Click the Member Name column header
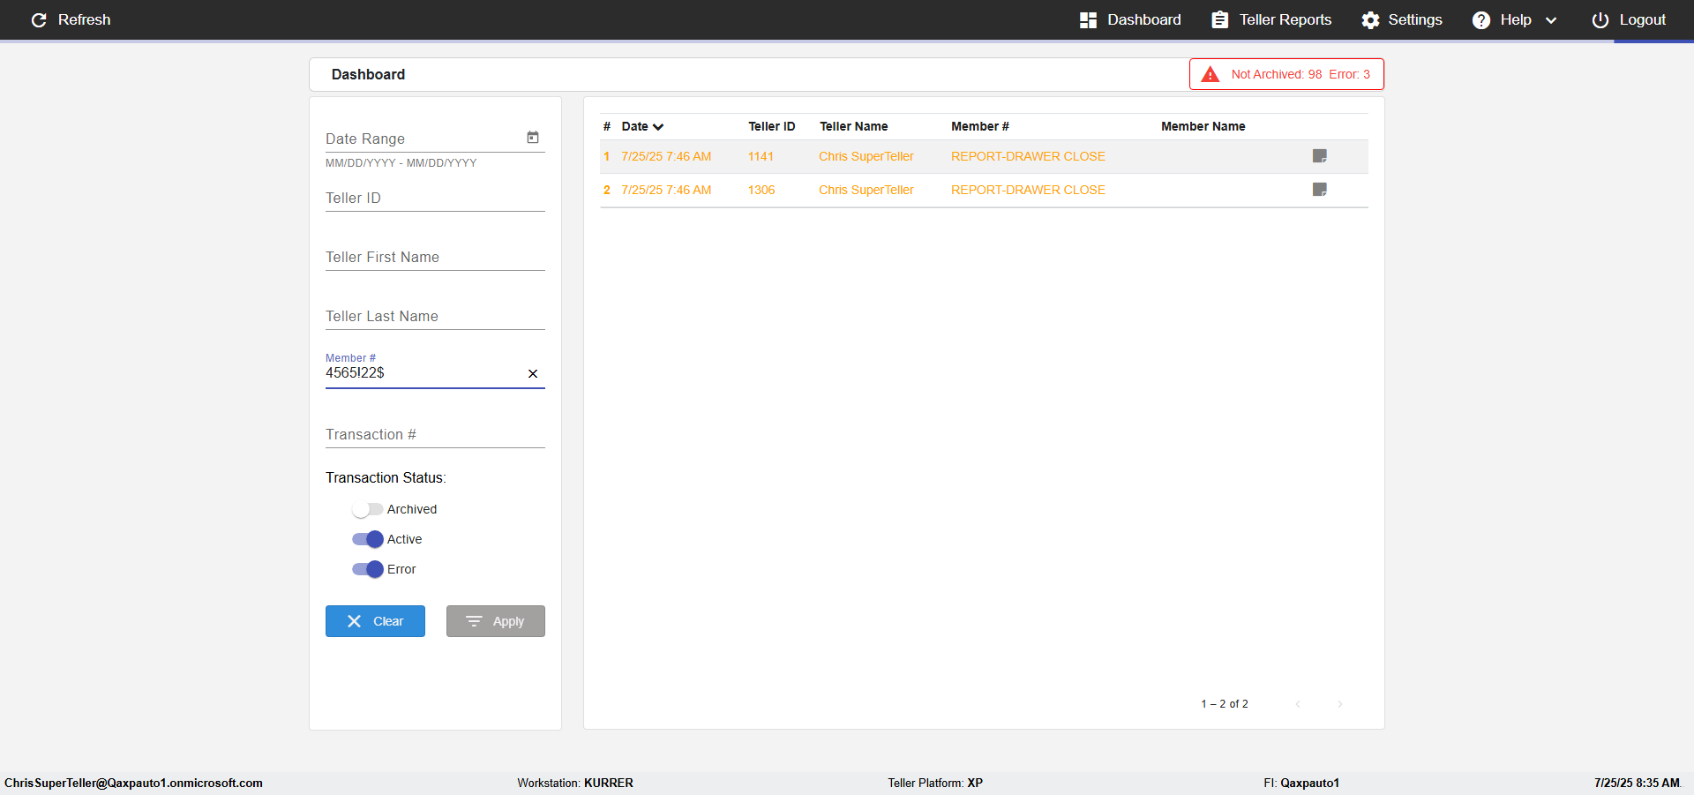 point(1203,126)
